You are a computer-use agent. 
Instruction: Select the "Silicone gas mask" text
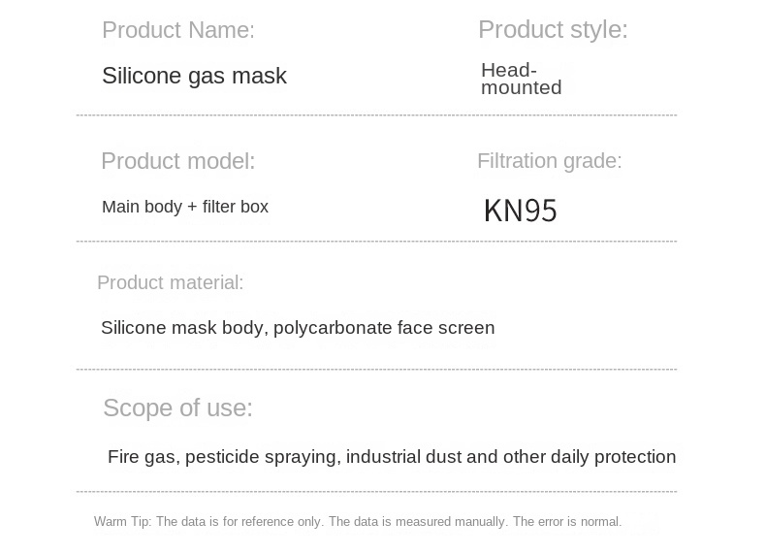pyautogui.click(x=194, y=76)
